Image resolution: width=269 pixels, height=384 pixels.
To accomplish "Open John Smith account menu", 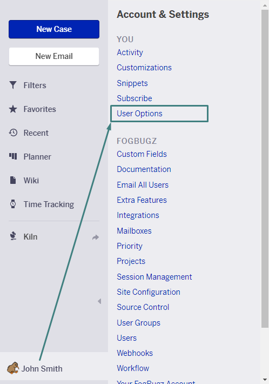I will coord(42,368).
